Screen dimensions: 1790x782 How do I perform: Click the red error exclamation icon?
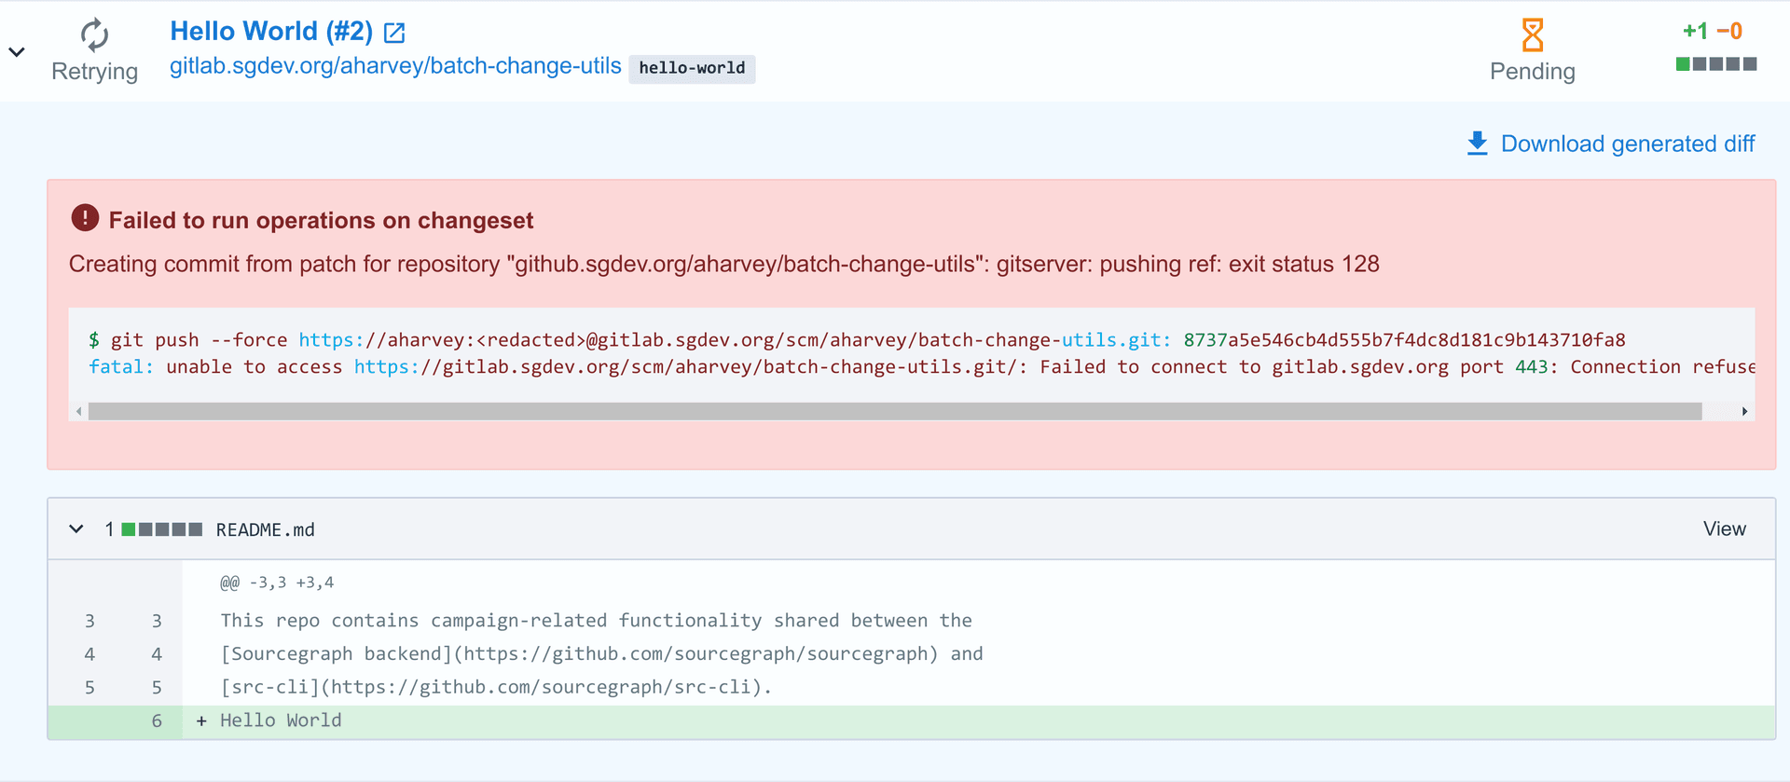click(85, 218)
